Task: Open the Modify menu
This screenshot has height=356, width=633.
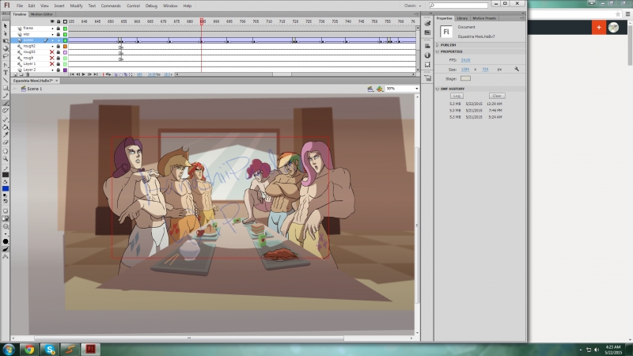Action: [x=76, y=6]
